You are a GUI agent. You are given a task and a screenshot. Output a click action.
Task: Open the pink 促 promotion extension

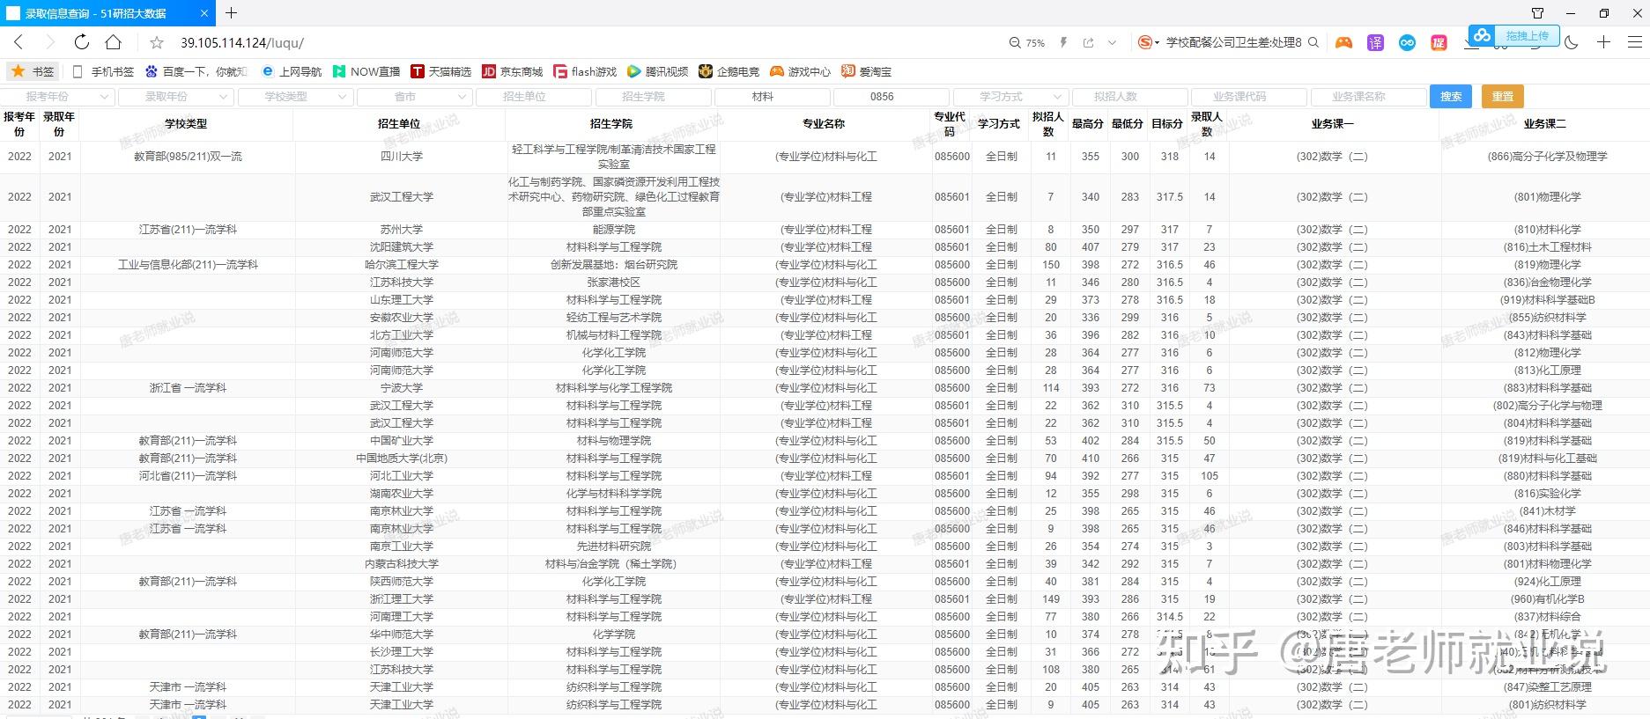coord(1439,42)
